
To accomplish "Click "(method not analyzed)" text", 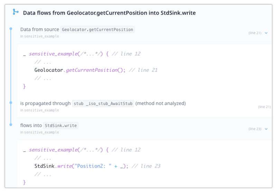I will [161, 103].
